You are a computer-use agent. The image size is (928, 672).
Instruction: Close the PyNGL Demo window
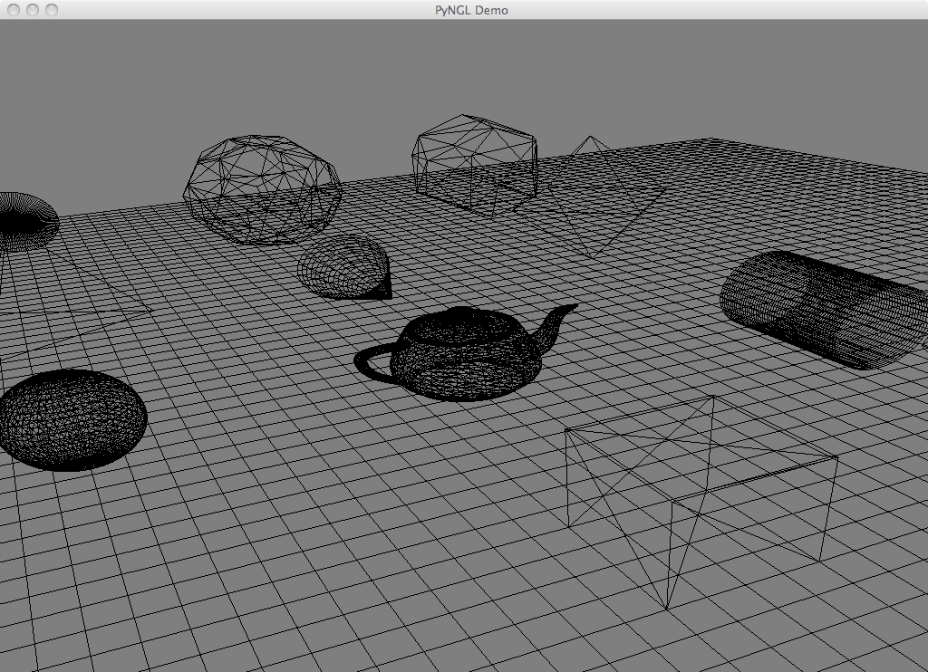pyautogui.click(x=14, y=10)
